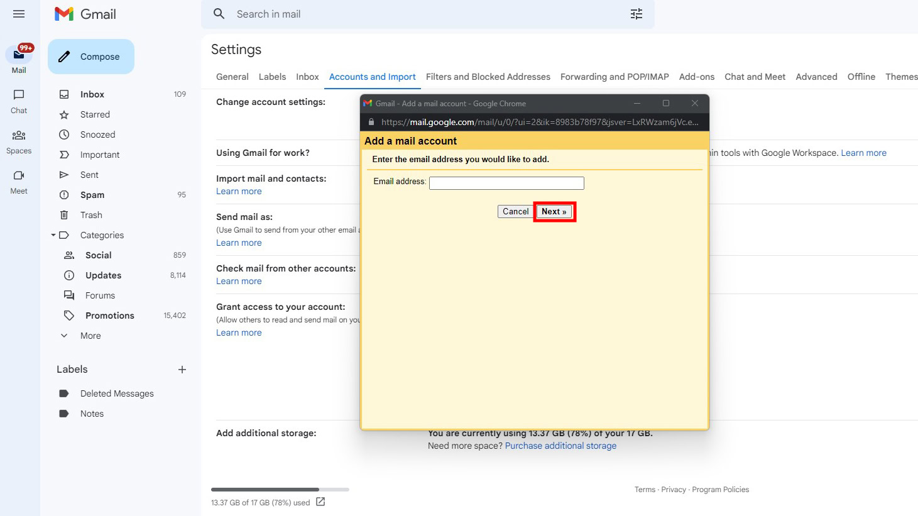
Task: Cancel adding a mail account
Action: click(515, 212)
